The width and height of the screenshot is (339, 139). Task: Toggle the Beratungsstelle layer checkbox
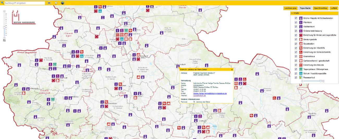click(295, 39)
